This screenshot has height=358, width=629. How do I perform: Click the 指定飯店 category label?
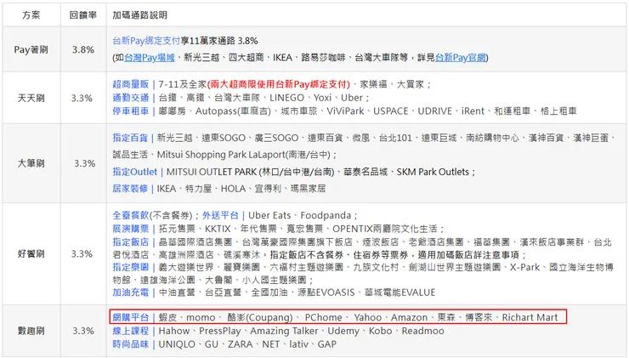click(131, 242)
